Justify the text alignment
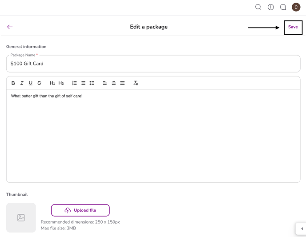This screenshot has width=306, height=237. click(122, 83)
